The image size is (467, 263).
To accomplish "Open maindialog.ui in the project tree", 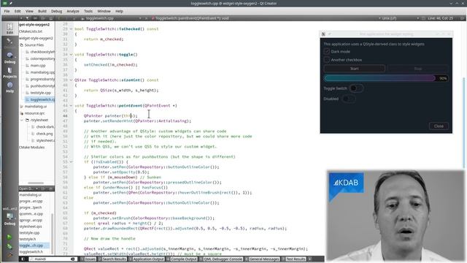I will point(35,106).
